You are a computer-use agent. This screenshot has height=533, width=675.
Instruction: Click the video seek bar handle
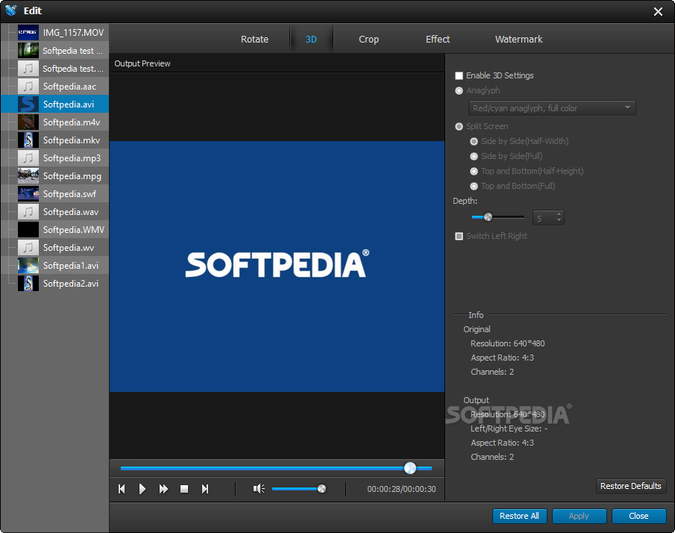click(410, 468)
